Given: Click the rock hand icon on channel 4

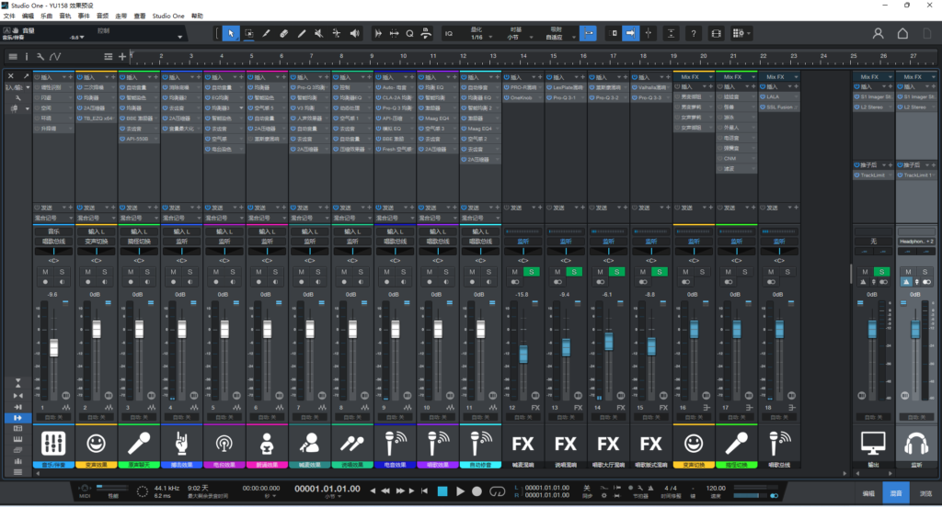Looking at the screenshot, I should point(181,444).
